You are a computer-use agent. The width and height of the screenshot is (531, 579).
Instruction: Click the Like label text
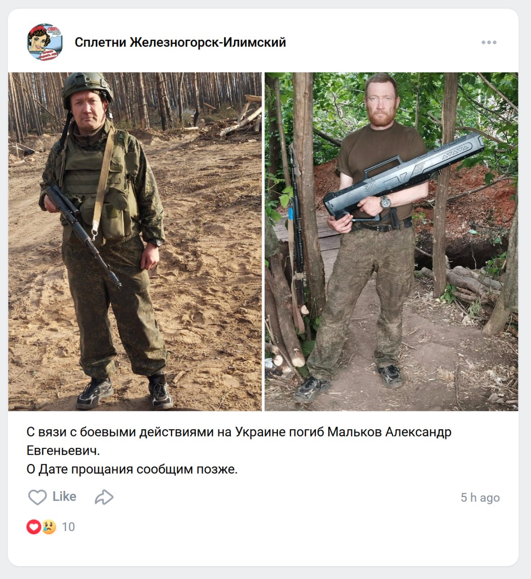[x=64, y=497]
